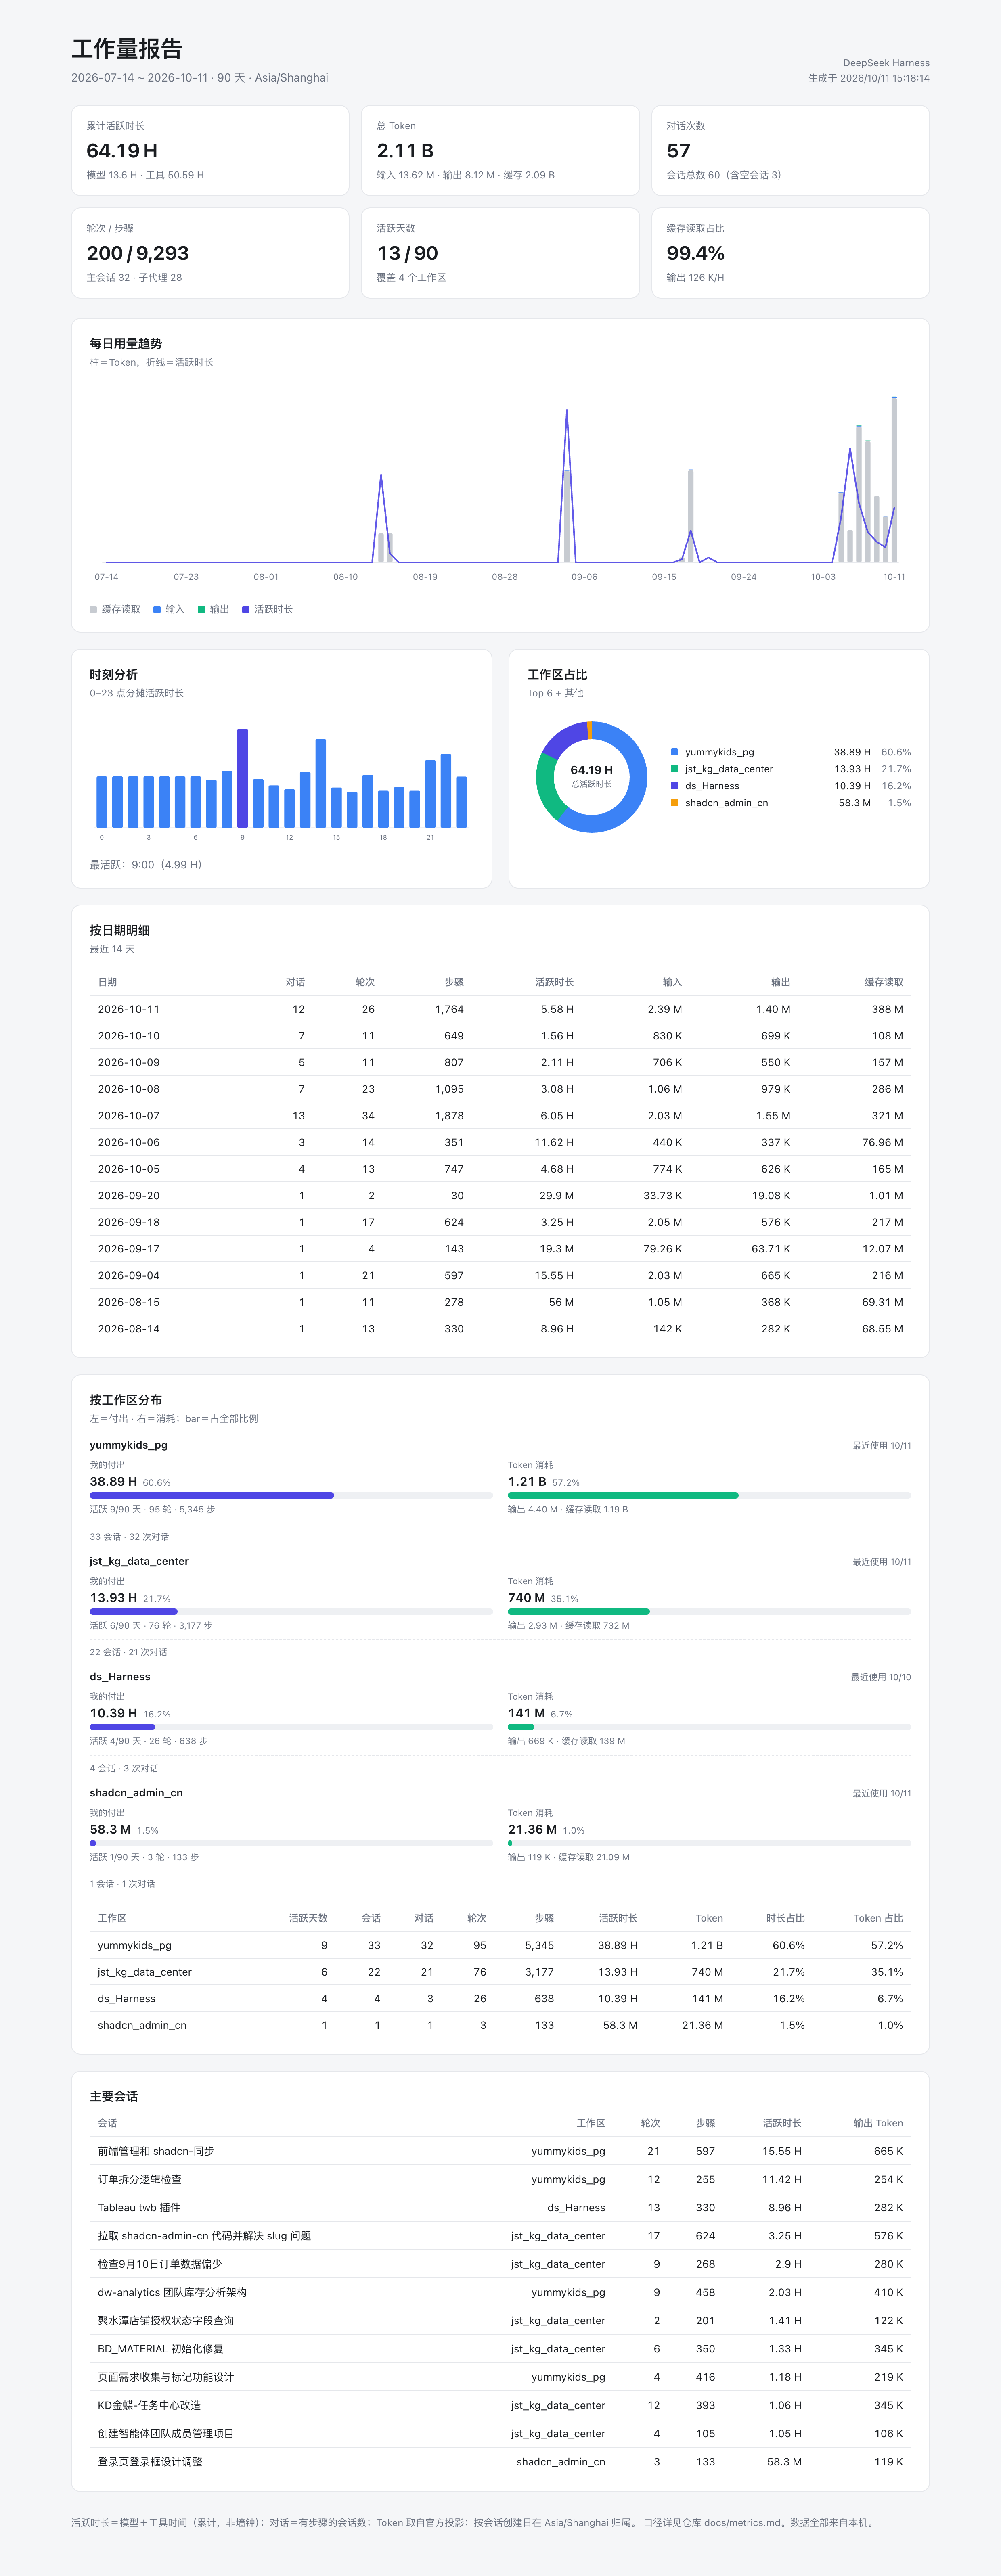Image resolution: width=1001 pixels, height=2576 pixels.
Task: Click the Token 占比 column header
Action: coord(878,1918)
